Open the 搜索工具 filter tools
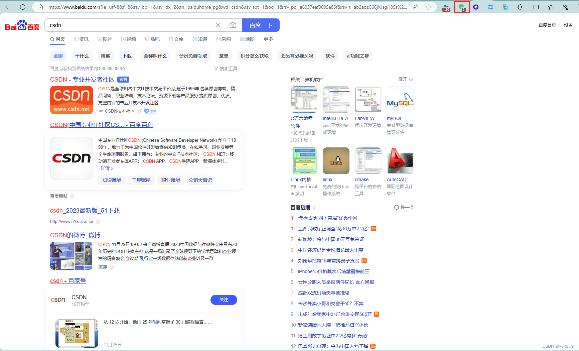This screenshot has height=351, width=579. pyautogui.click(x=226, y=69)
